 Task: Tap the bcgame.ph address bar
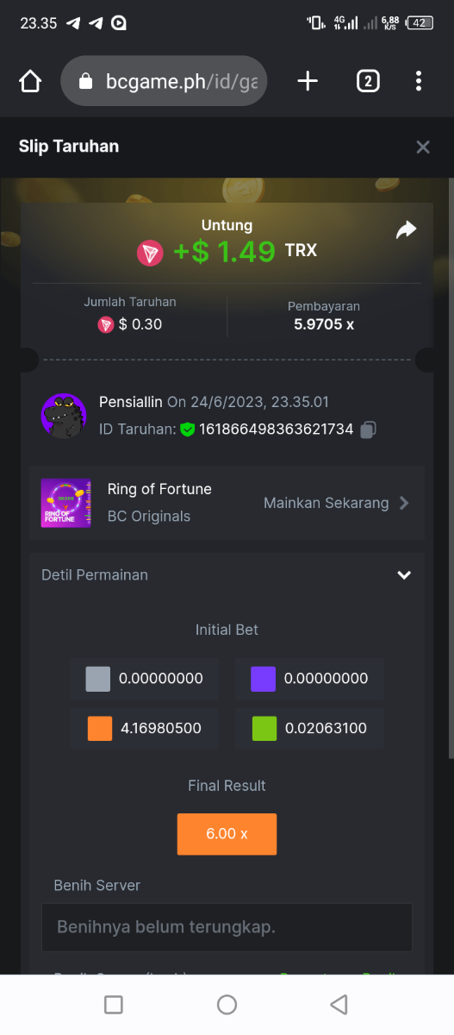pos(164,81)
